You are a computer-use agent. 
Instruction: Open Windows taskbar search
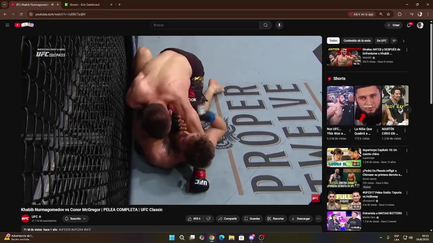pos(182,238)
